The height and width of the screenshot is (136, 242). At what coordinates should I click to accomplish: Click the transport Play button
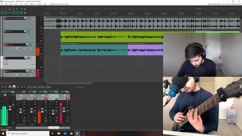click(14, 87)
